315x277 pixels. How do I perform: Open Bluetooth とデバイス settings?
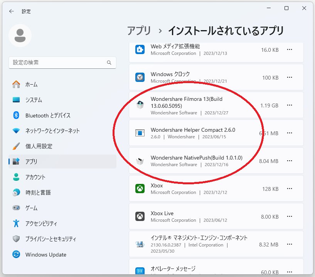pyautogui.click(x=62, y=116)
